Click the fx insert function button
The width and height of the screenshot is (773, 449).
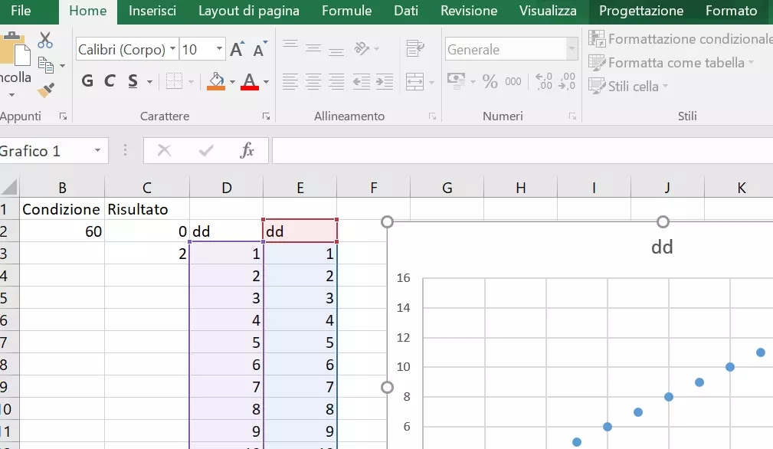click(x=249, y=150)
